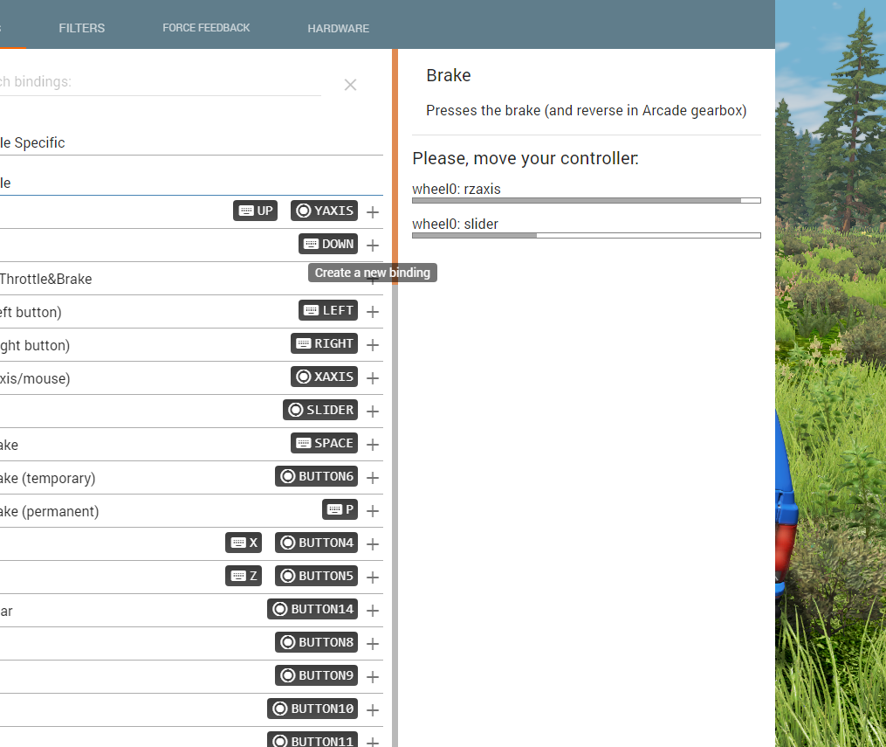Add a binding next to BUTTON14
The image size is (886, 747).
pos(373,610)
